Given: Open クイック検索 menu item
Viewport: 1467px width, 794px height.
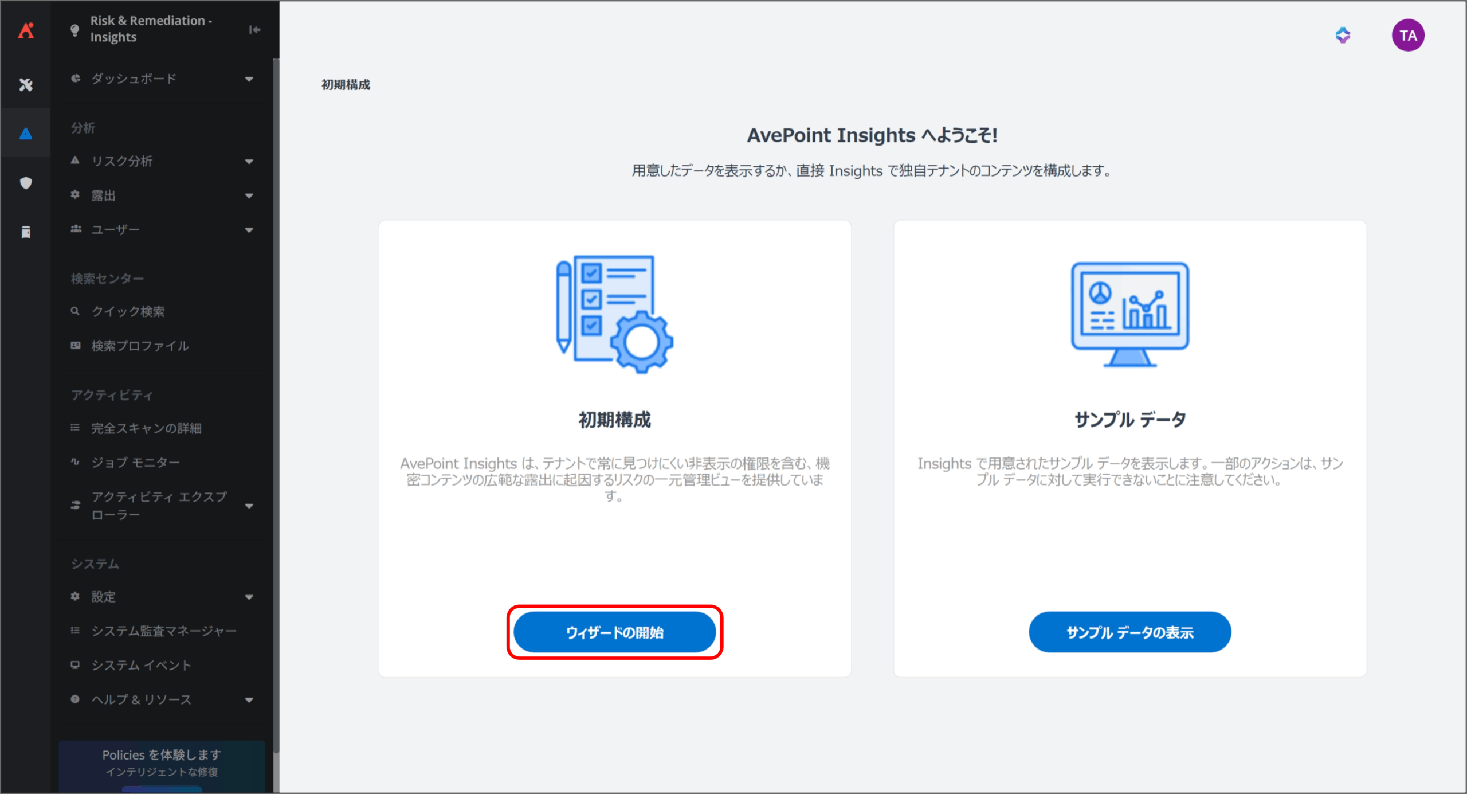Looking at the screenshot, I should pos(128,311).
